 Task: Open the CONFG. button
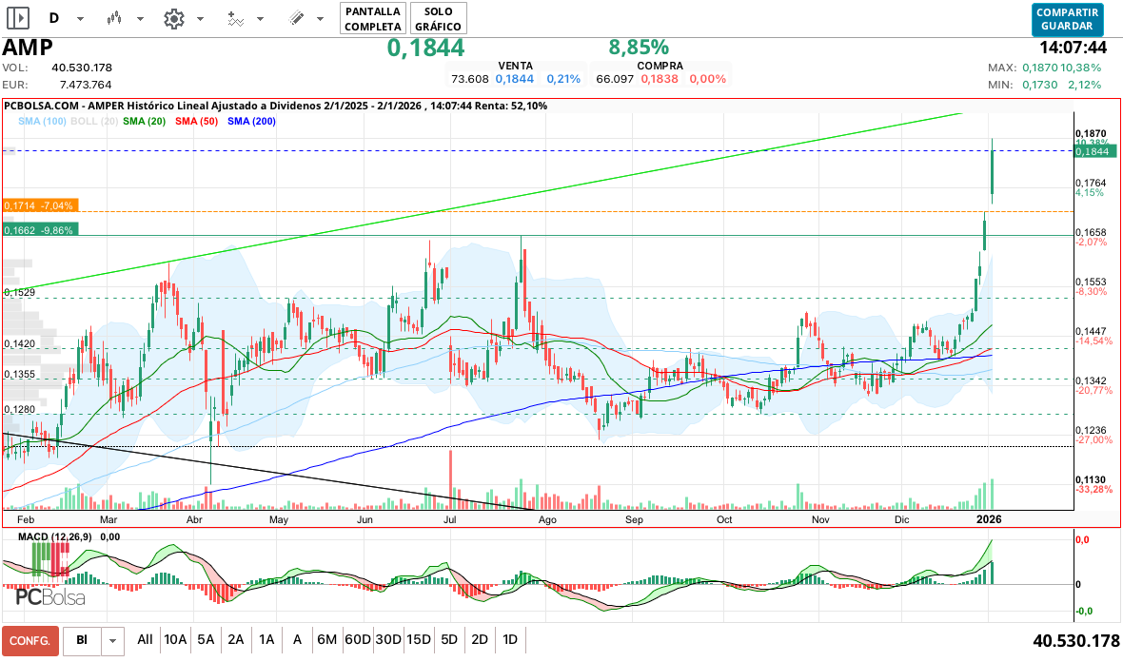[30, 641]
